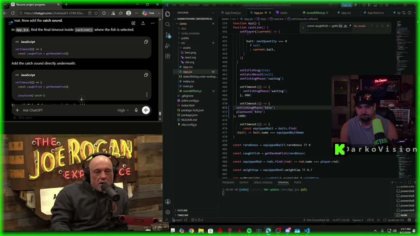
Task: Open File Explorer from the taskbar
Action: coord(201,231)
